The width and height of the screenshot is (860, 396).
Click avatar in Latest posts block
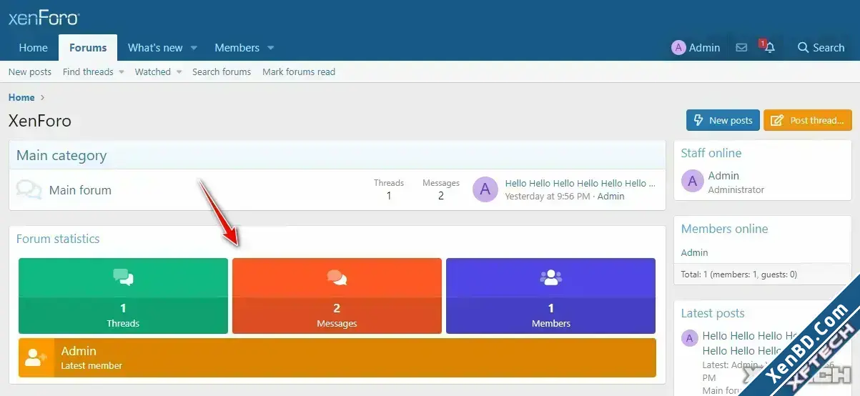[x=690, y=338]
